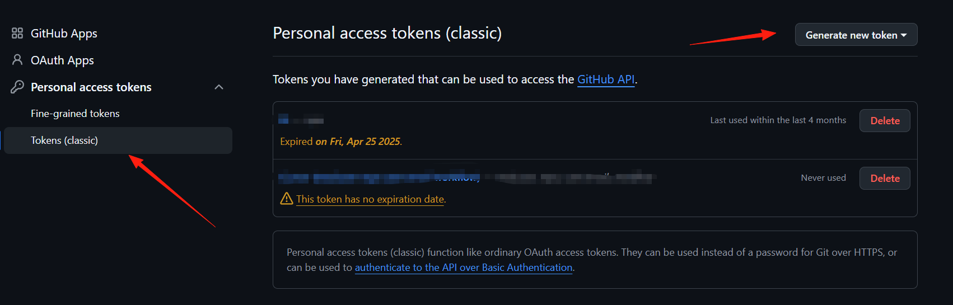The width and height of the screenshot is (953, 305).
Task: Collapse the Personal access tokens section chevron
Action: 219,87
